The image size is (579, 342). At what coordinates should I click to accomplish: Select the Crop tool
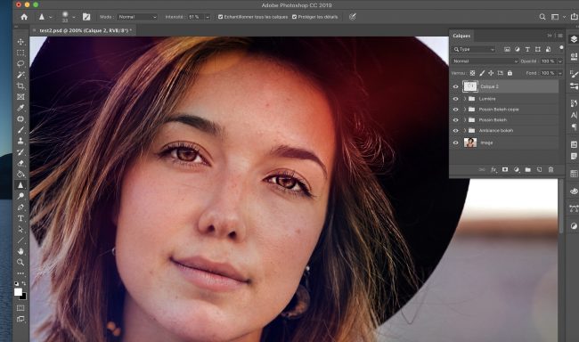point(20,86)
